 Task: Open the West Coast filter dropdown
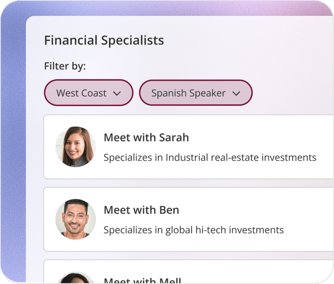89,93
